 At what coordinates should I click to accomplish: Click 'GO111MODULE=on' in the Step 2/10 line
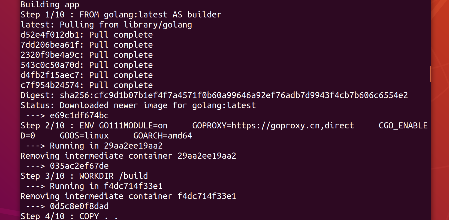click(x=133, y=126)
